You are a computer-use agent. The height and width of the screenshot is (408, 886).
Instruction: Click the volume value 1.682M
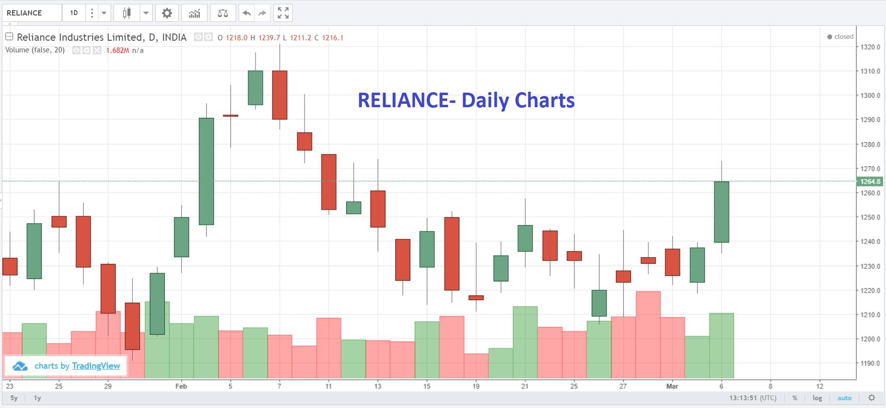click(117, 50)
